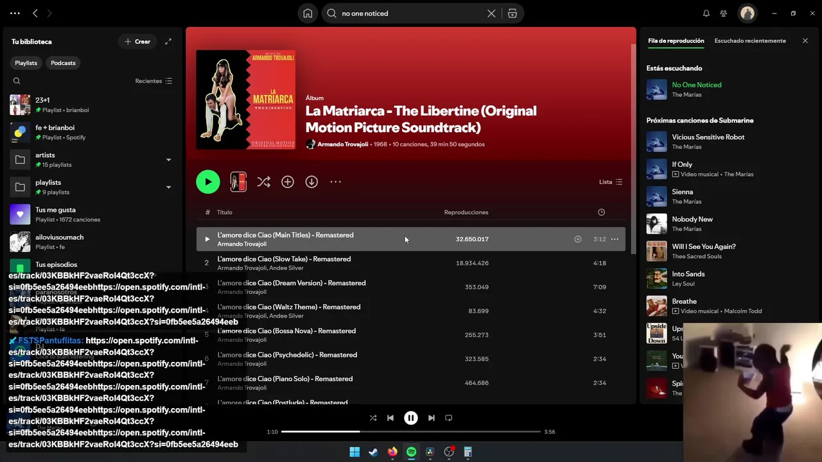Open the Browse icon beside search

pos(512,13)
